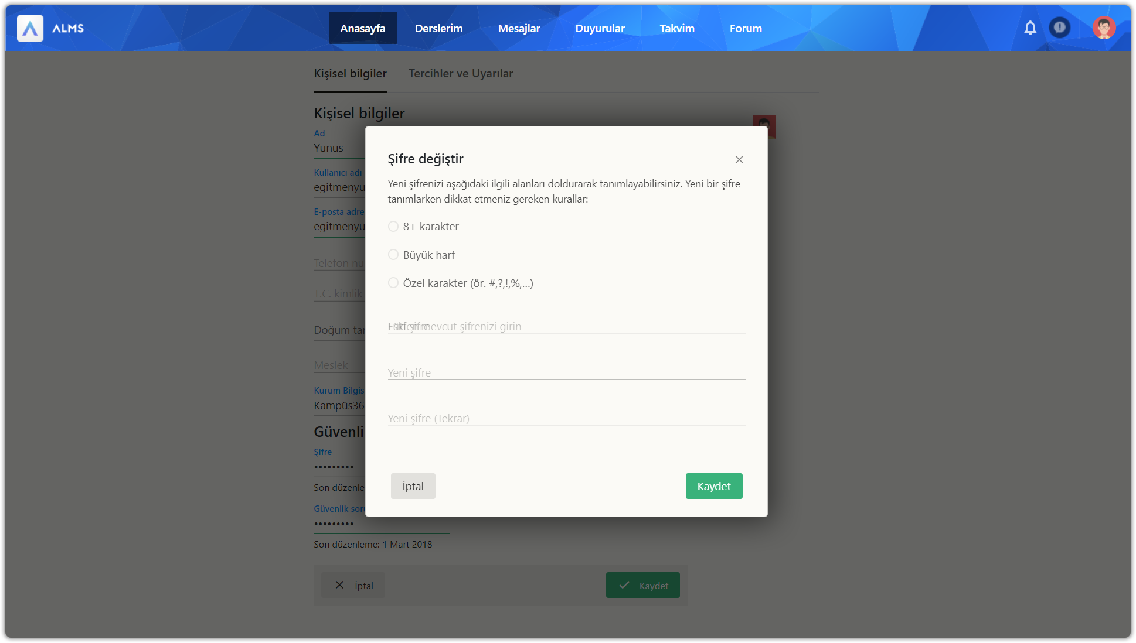1136x643 pixels.
Task: Select the 8+ karakter radio indicator
Action: pyautogui.click(x=393, y=227)
